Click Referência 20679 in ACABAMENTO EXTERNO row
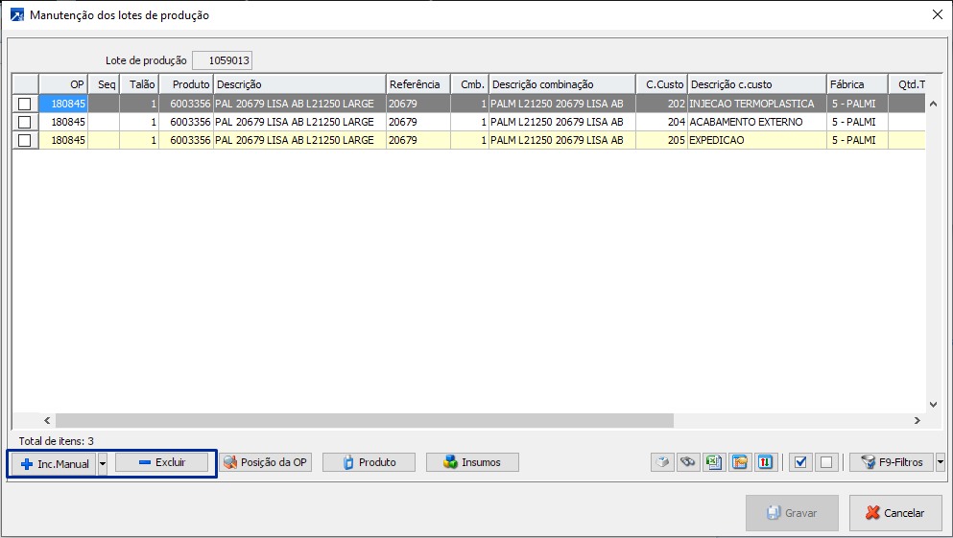This screenshot has width=953, height=538. tap(418, 122)
